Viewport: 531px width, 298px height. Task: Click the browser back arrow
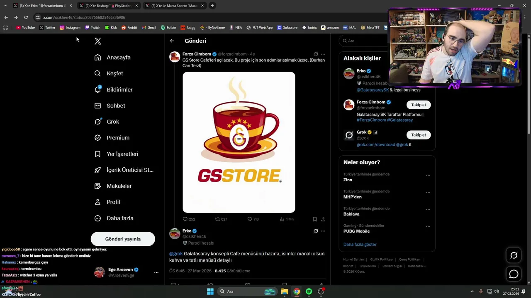click(x=6, y=17)
